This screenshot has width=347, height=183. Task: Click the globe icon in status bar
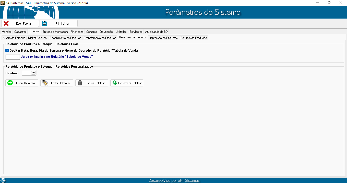(x=3, y=180)
